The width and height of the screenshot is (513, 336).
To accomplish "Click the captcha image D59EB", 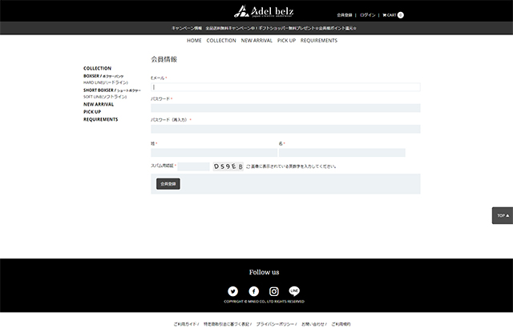I will coord(228,166).
